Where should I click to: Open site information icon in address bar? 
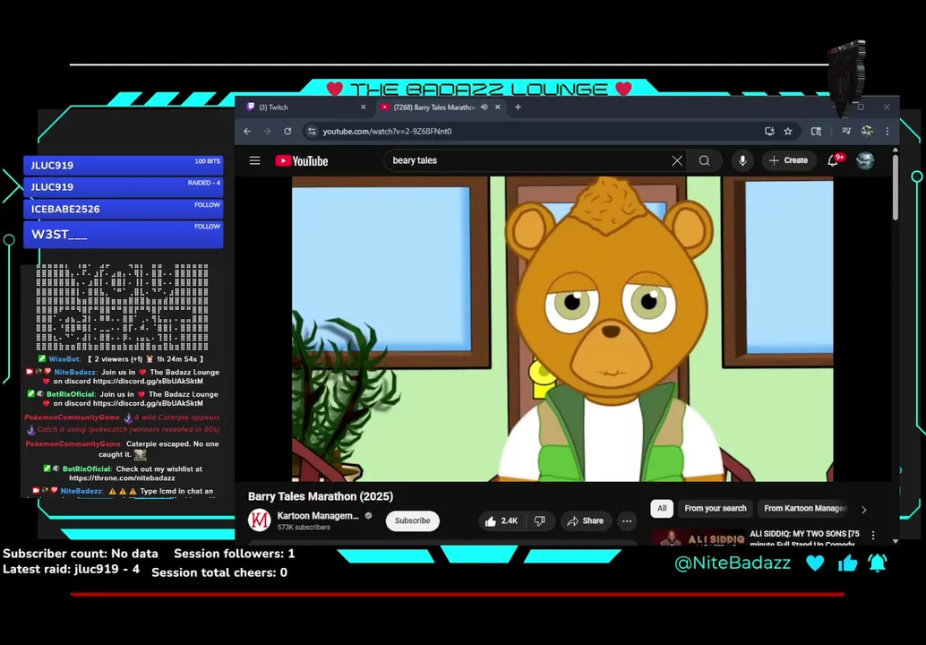(x=312, y=131)
